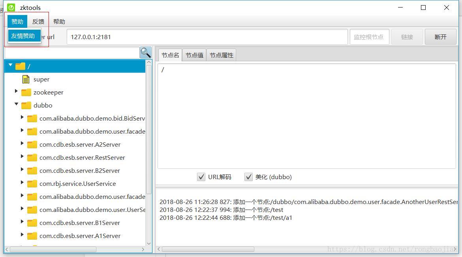Viewport: 462px width, 257px height.
Task: Expand com.alibaba.dubbo.demo.bid.BidServ node
Action: coord(22,117)
